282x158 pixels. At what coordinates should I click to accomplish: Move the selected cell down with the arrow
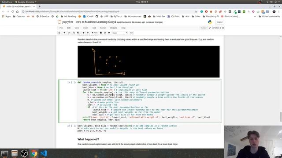(88, 33)
